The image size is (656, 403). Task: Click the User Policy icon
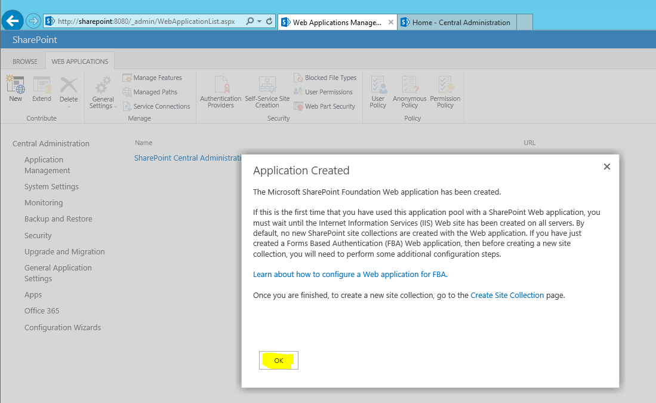pos(378,85)
